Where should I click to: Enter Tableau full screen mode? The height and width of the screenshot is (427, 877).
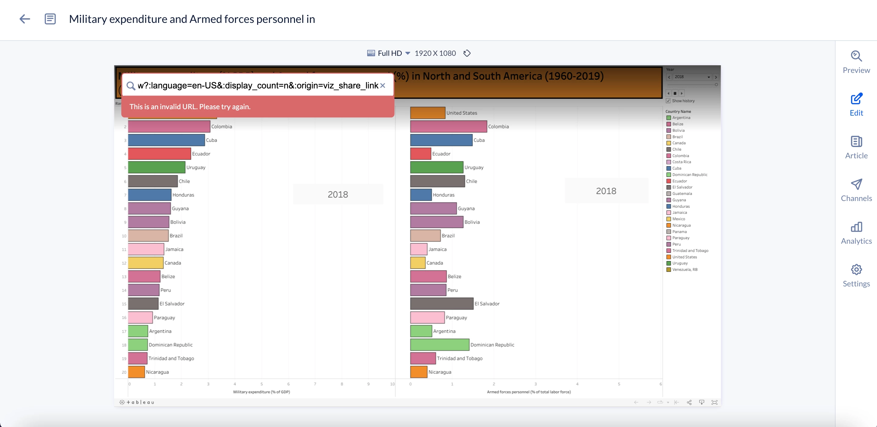coord(714,403)
